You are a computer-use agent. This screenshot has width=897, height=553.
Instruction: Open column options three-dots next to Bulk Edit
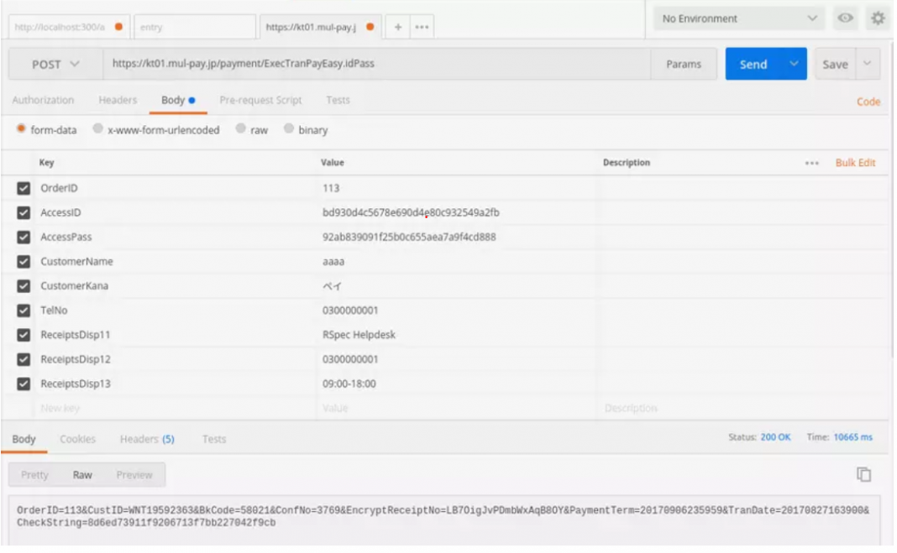tap(811, 163)
